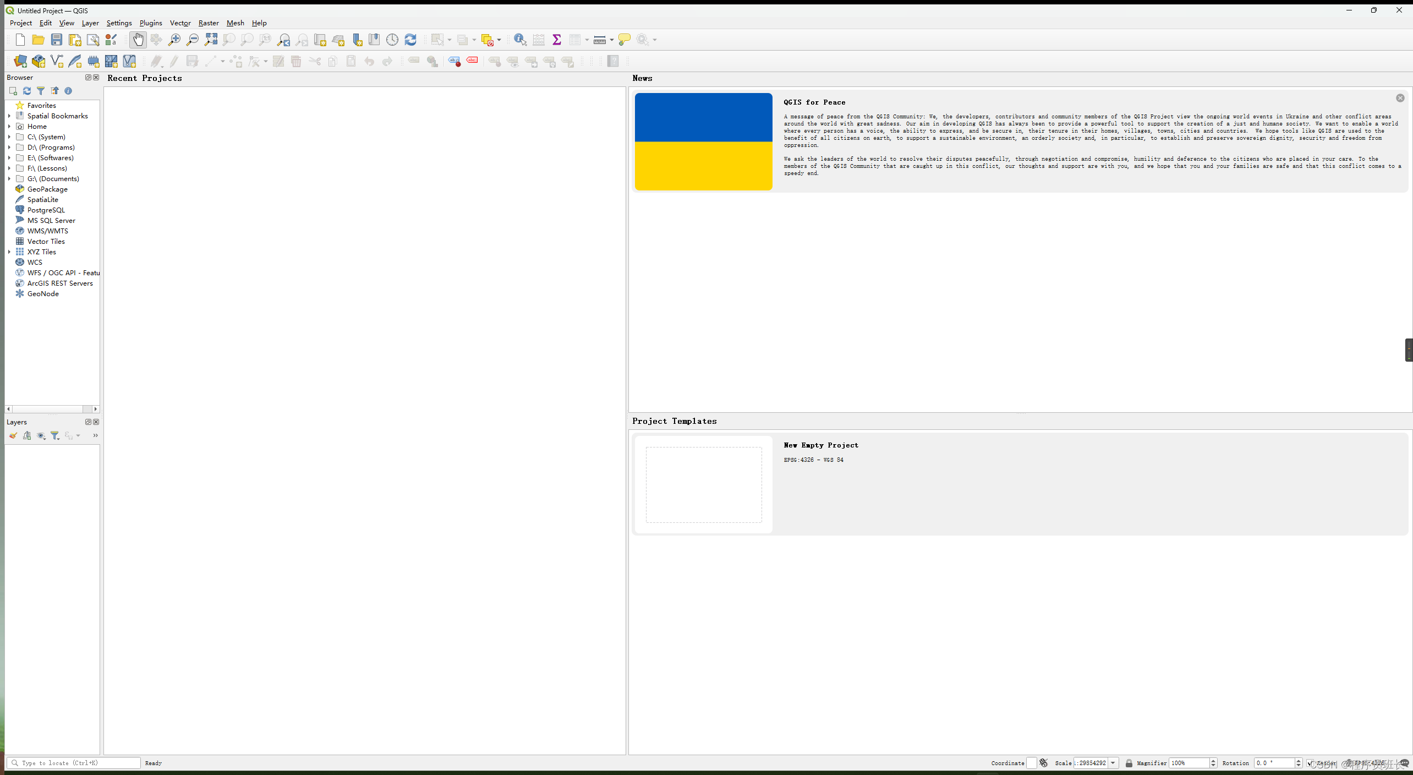Click the Ukraine flag news thumbnail
1413x775 pixels.
[x=703, y=141]
